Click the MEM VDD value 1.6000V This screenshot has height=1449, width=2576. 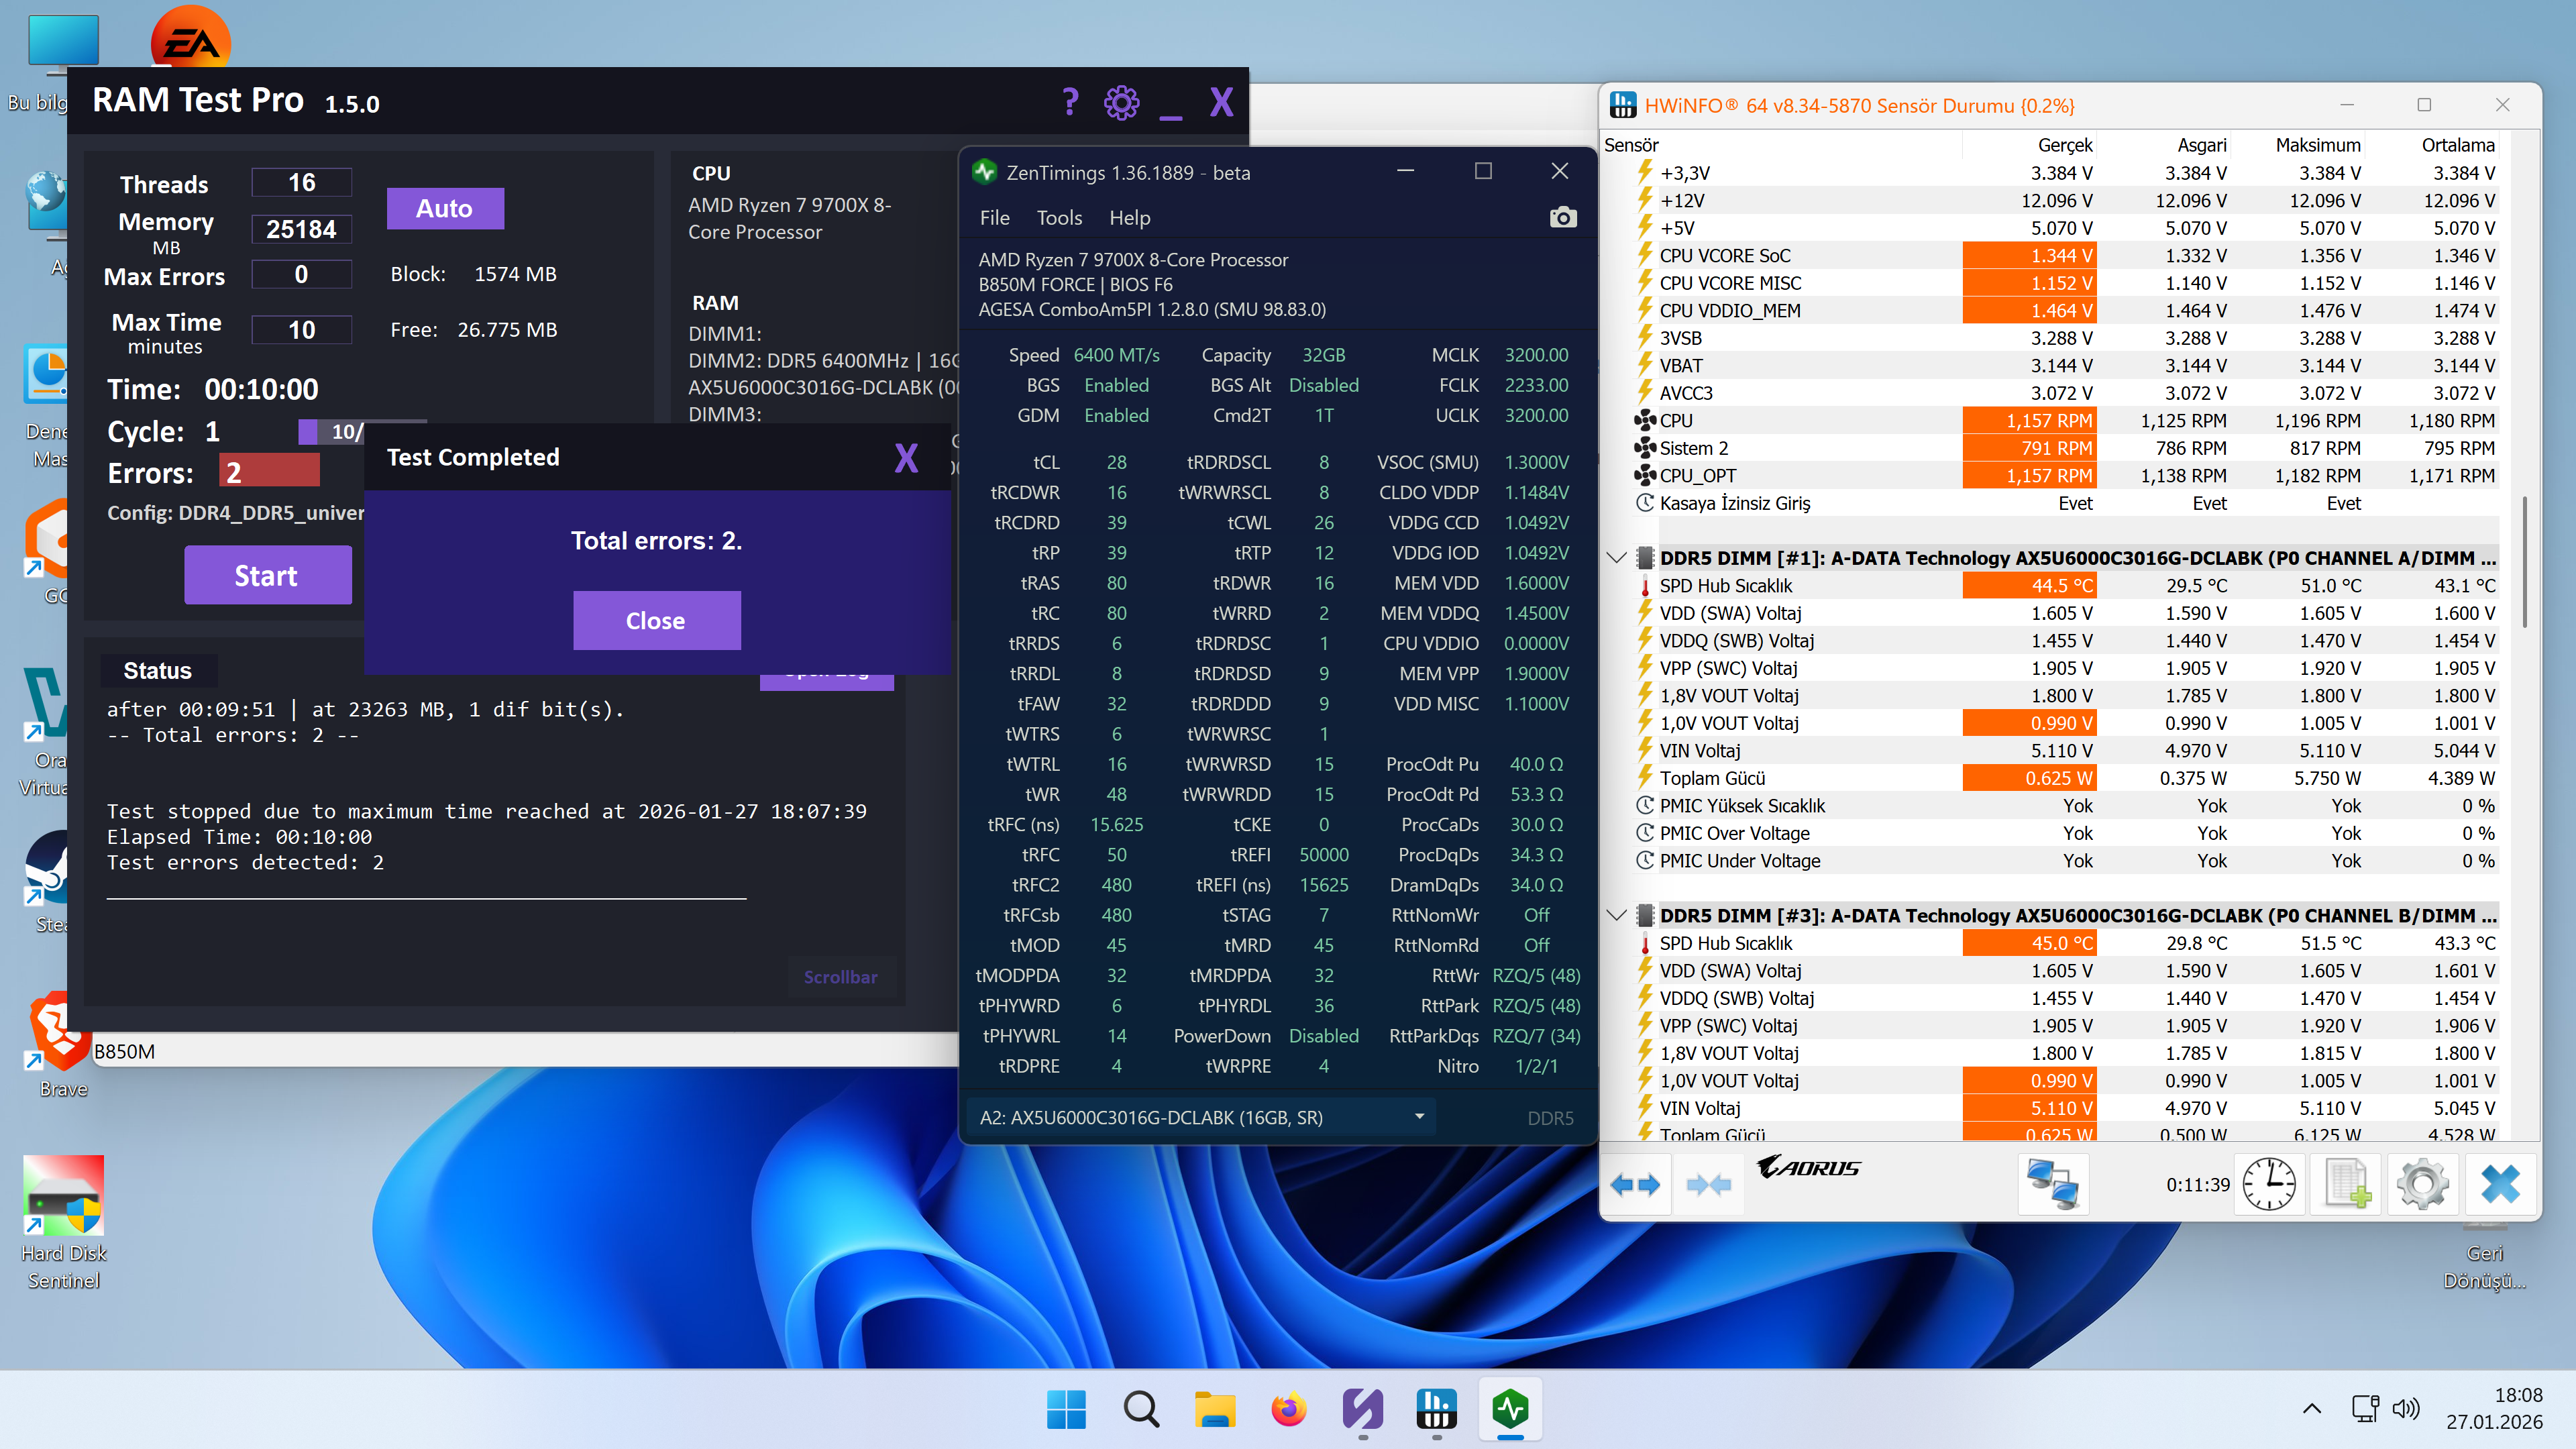click(1536, 583)
